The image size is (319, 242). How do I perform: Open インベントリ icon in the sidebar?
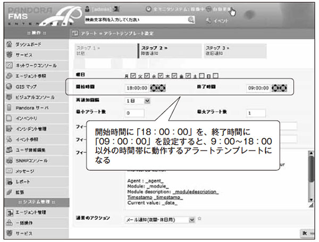(9, 118)
